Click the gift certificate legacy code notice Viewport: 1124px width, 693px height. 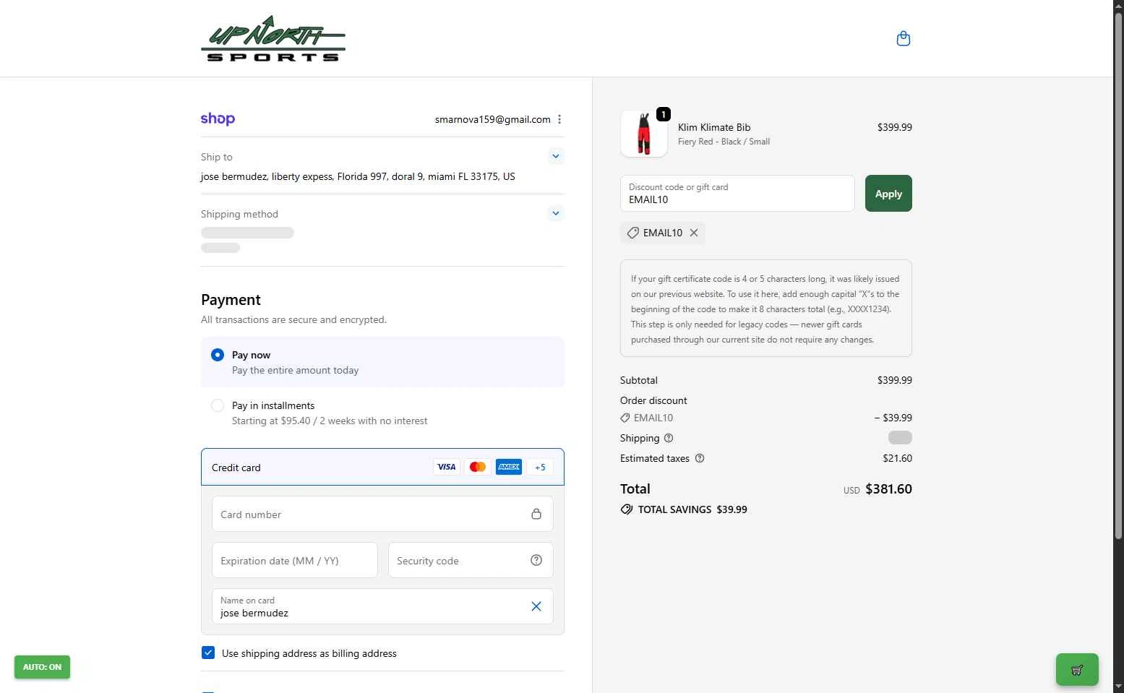click(x=766, y=309)
